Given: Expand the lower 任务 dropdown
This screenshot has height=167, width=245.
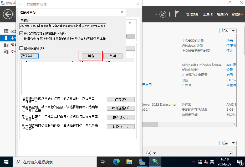Looking at the screenshot, I should coord(228,143).
